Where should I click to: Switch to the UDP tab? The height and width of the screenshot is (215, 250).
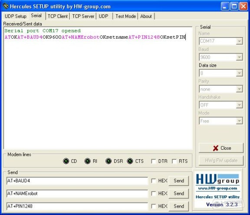point(103,16)
